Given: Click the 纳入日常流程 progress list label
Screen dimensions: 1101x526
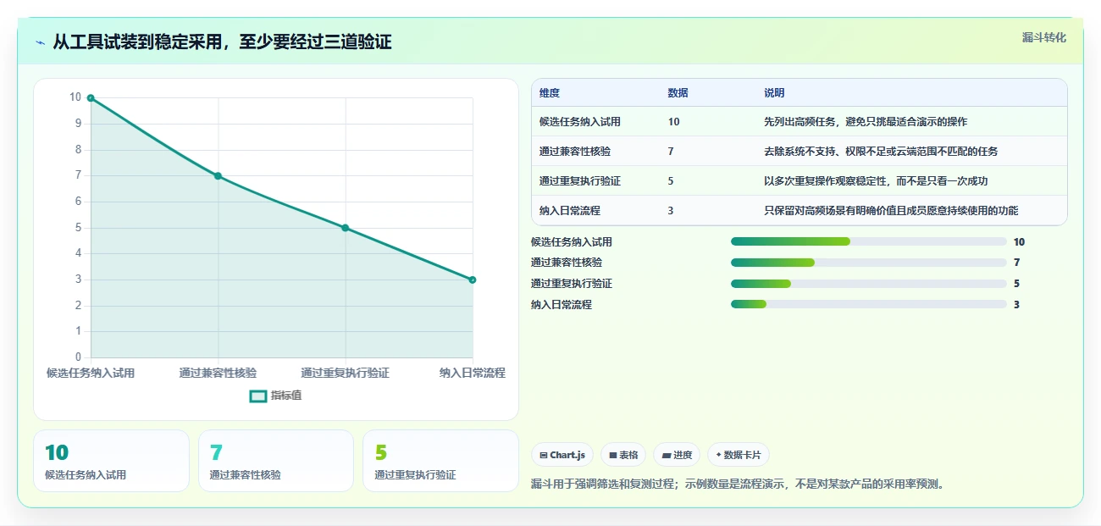Looking at the screenshot, I should [562, 305].
